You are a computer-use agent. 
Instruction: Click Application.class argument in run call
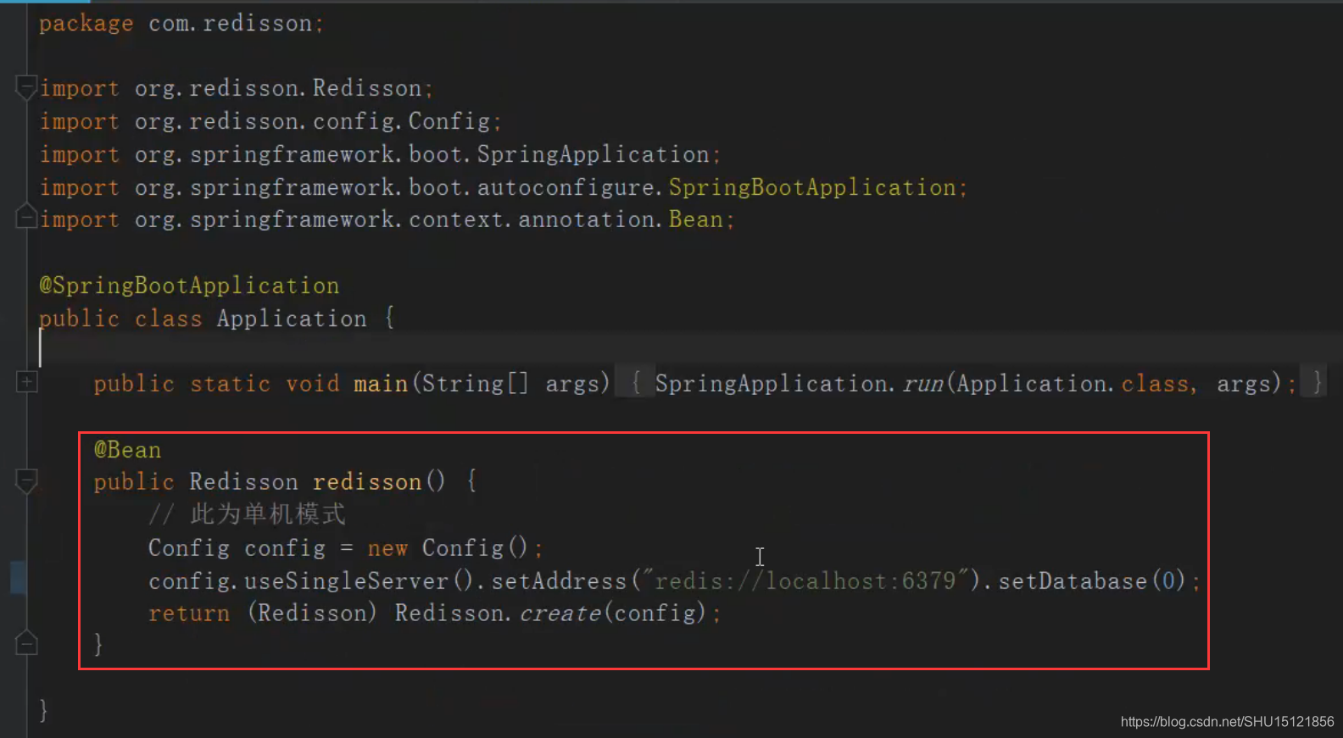(1073, 384)
